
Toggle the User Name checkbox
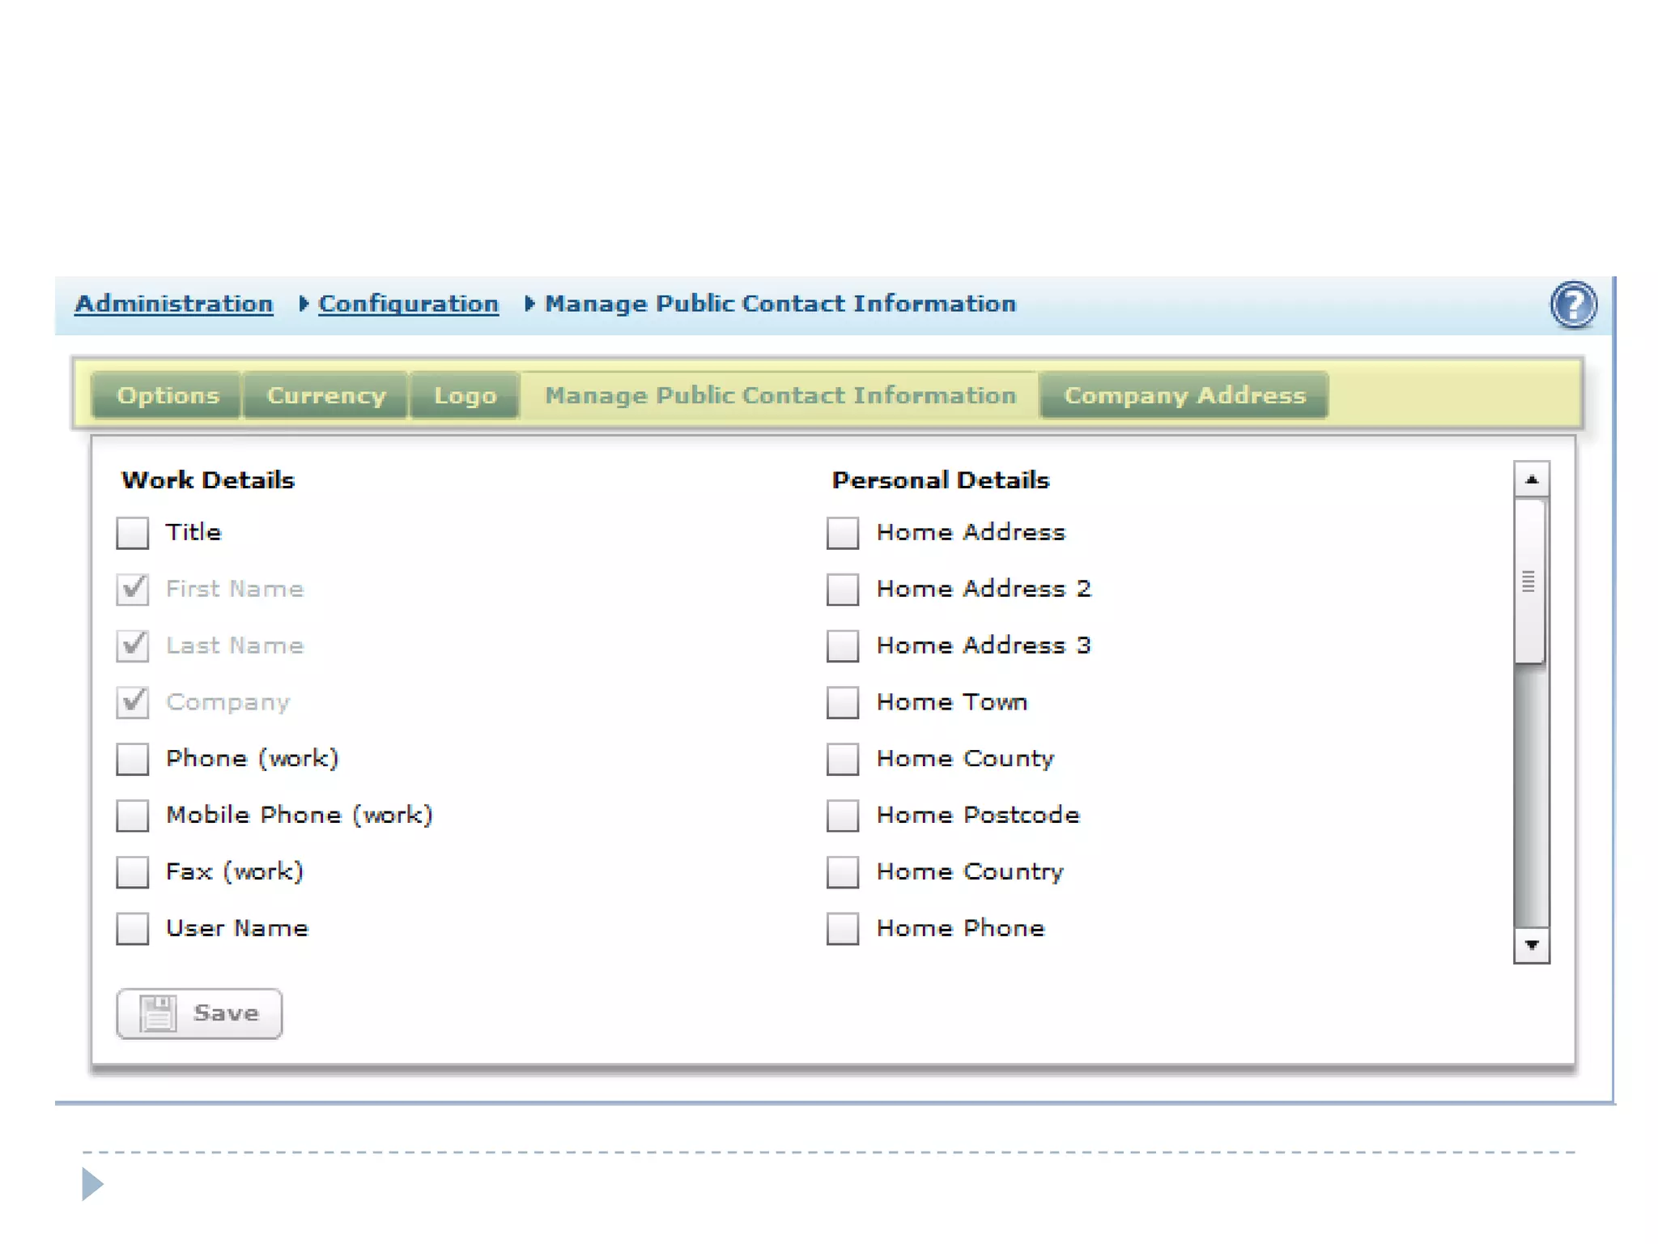click(x=133, y=929)
